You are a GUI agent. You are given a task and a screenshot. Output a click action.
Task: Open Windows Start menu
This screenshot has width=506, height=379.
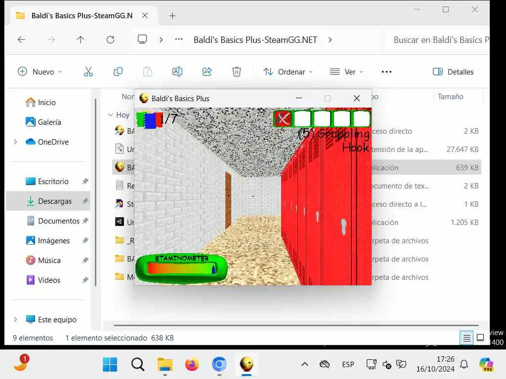[x=110, y=365]
